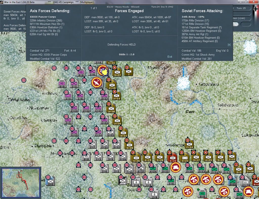
Task: Click the '06K (124K)' info pill
Action: pos(242,18)
